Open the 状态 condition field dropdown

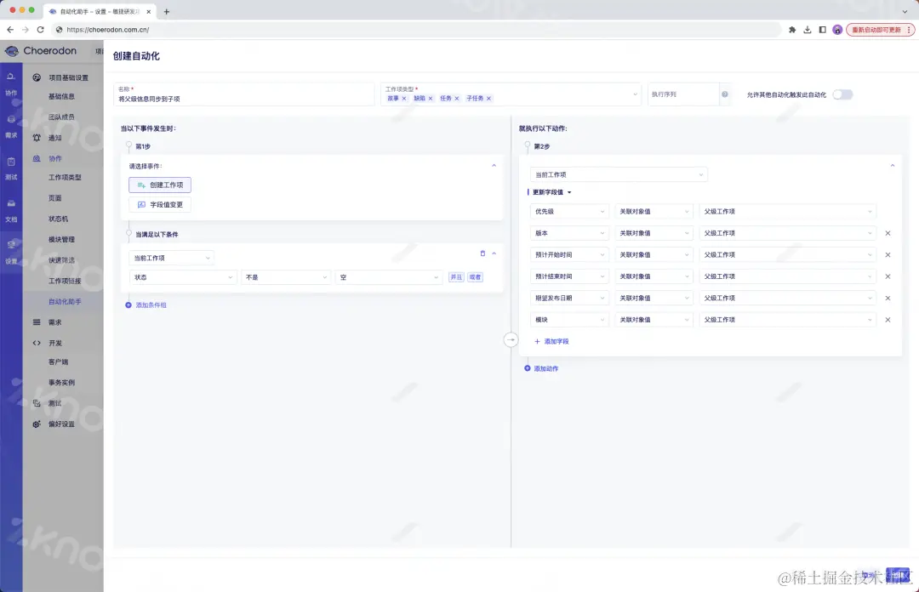[183, 277]
